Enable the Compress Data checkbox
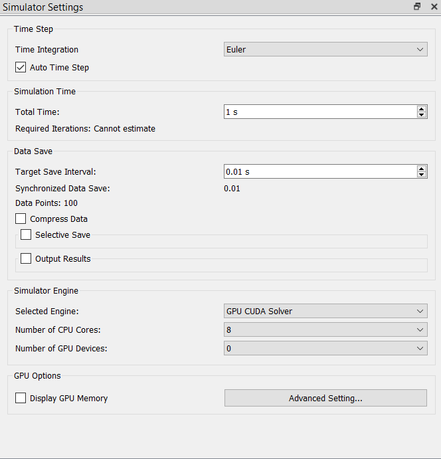Viewport: 441px width, 459px height. pyautogui.click(x=21, y=219)
